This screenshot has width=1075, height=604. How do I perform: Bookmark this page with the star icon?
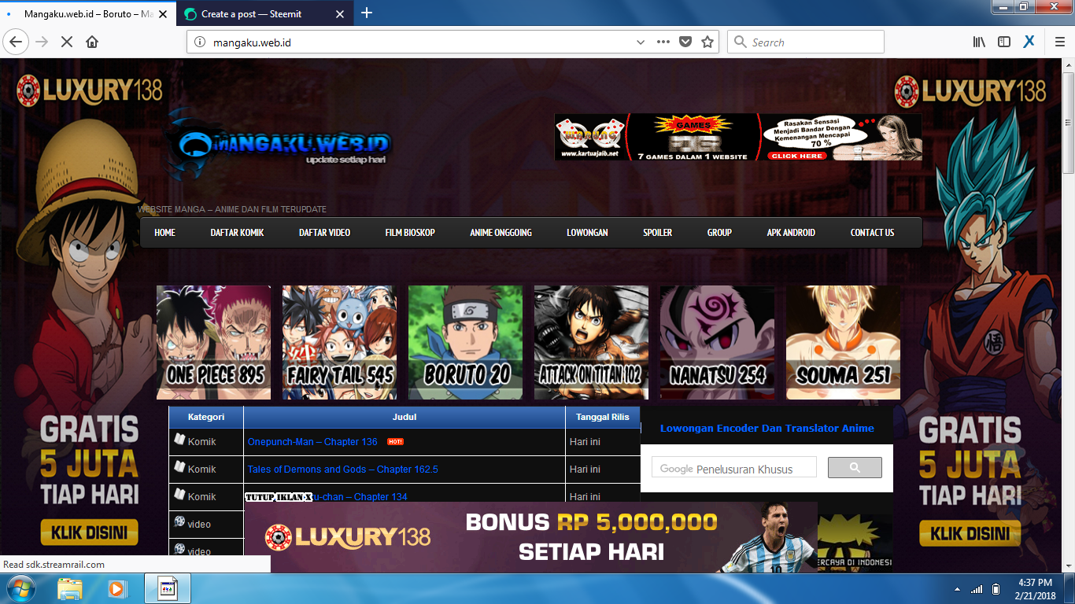707,42
